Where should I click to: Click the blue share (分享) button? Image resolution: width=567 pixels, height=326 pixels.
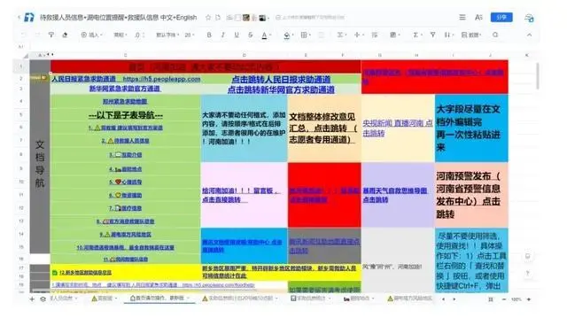(501, 18)
